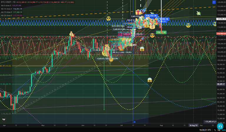Toggle log scale mode

coord(219,130)
